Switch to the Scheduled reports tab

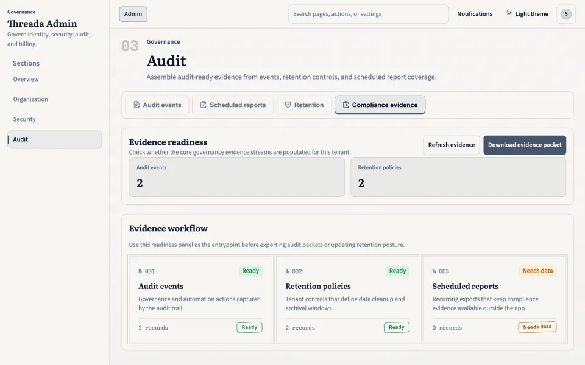coord(233,105)
